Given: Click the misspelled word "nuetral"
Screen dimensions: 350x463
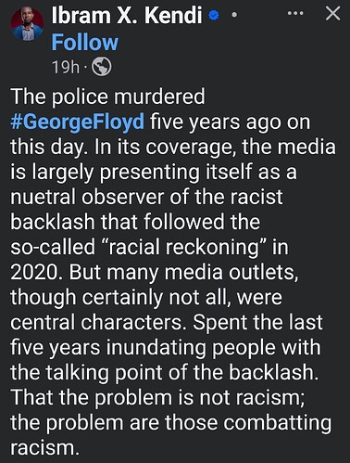Looking at the screenshot, I should pyautogui.click(x=44, y=197).
